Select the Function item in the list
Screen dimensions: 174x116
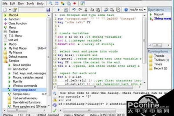[x=14, y=19]
